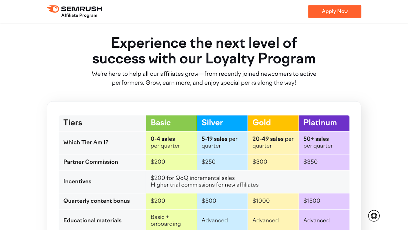Click the Tiers table header cell
408x230 pixels.
coord(73,123)
